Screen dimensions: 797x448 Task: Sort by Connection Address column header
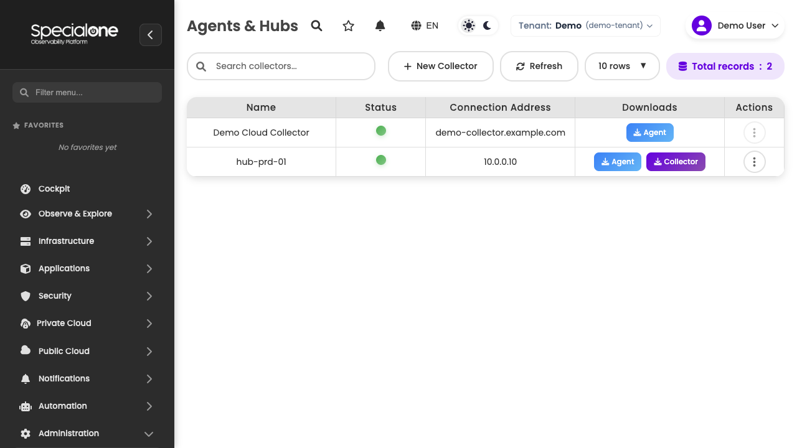pyautogui.click(x=501, y=108)
